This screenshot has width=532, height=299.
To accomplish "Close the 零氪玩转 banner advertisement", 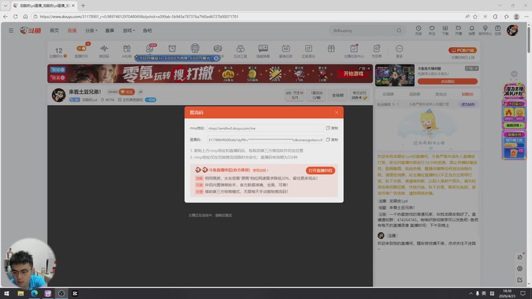I will [x=369, y=68].
